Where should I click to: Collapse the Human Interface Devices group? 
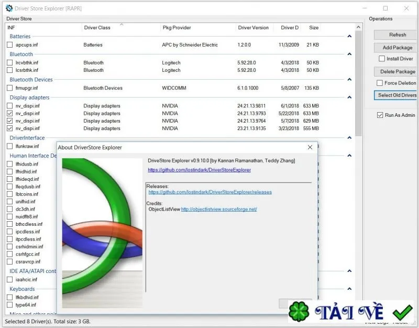(349, 156)
